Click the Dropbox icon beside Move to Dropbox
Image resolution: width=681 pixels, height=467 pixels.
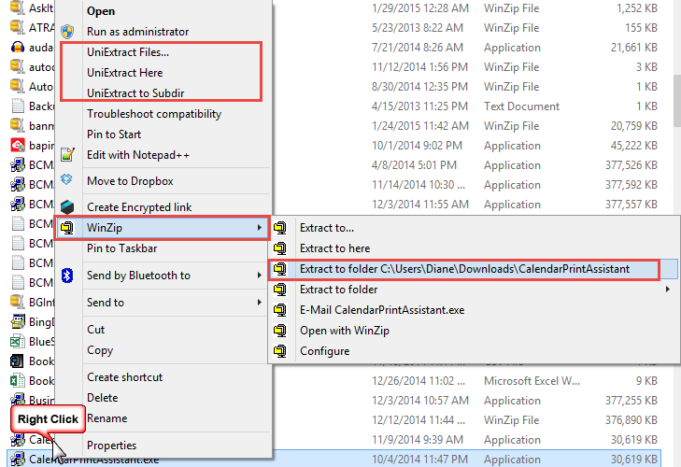click(66, 180)
